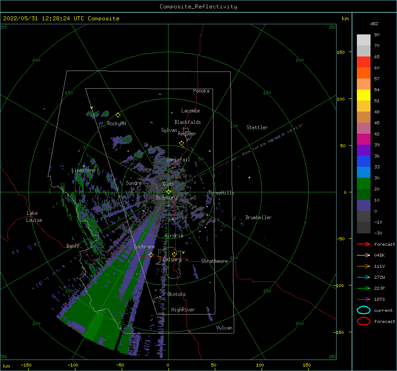
Task: Select the orange 111V arrow icon
Action: pos(363,266)
